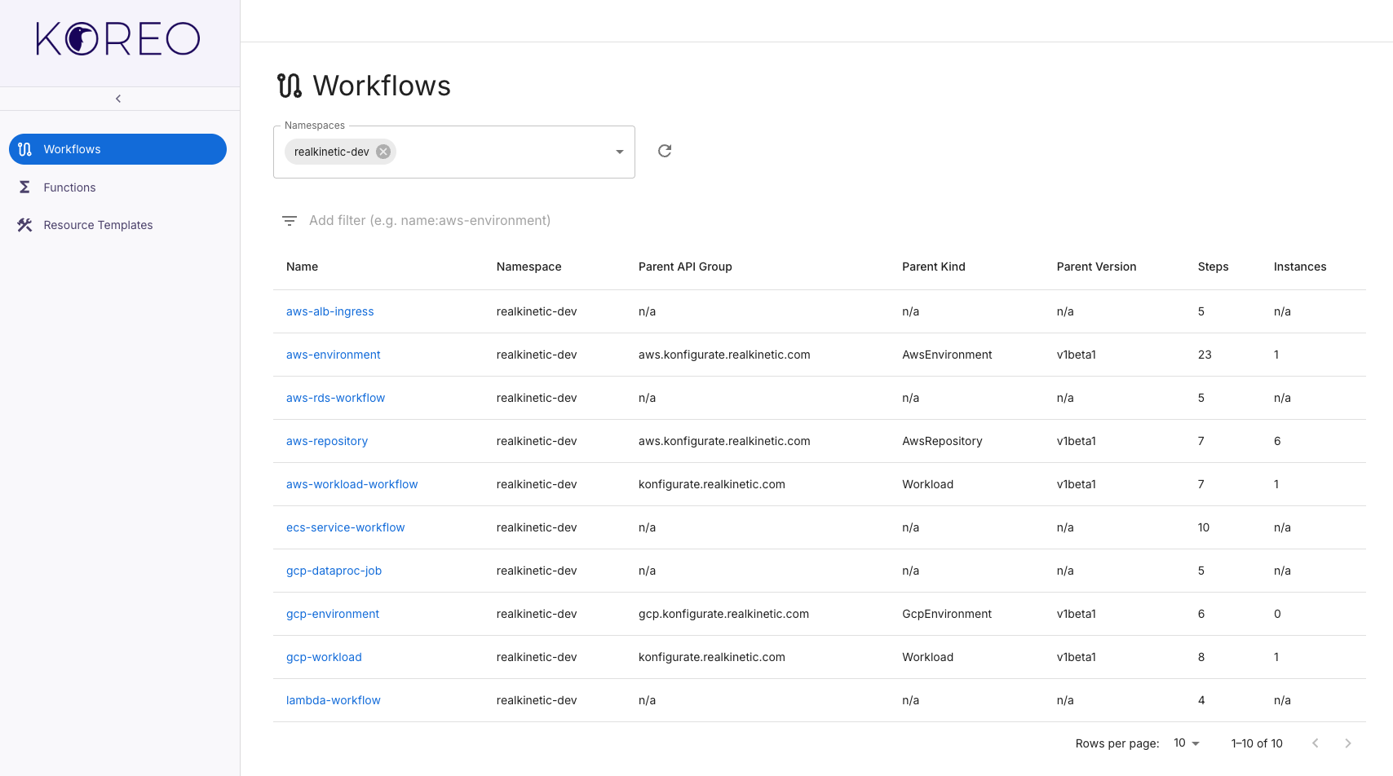Expand the rows per page selector arrow
1393x776 pixels.
tap(1195, 743)
